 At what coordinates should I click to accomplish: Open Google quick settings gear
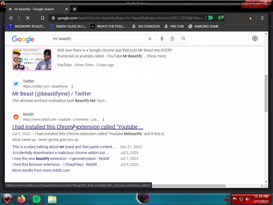coord(255,38)
